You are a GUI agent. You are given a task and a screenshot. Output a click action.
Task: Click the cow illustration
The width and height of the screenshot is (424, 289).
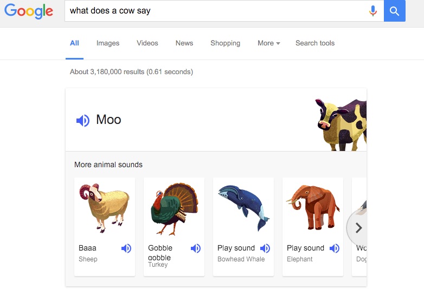pyautogui.click(x=342, y=124)
